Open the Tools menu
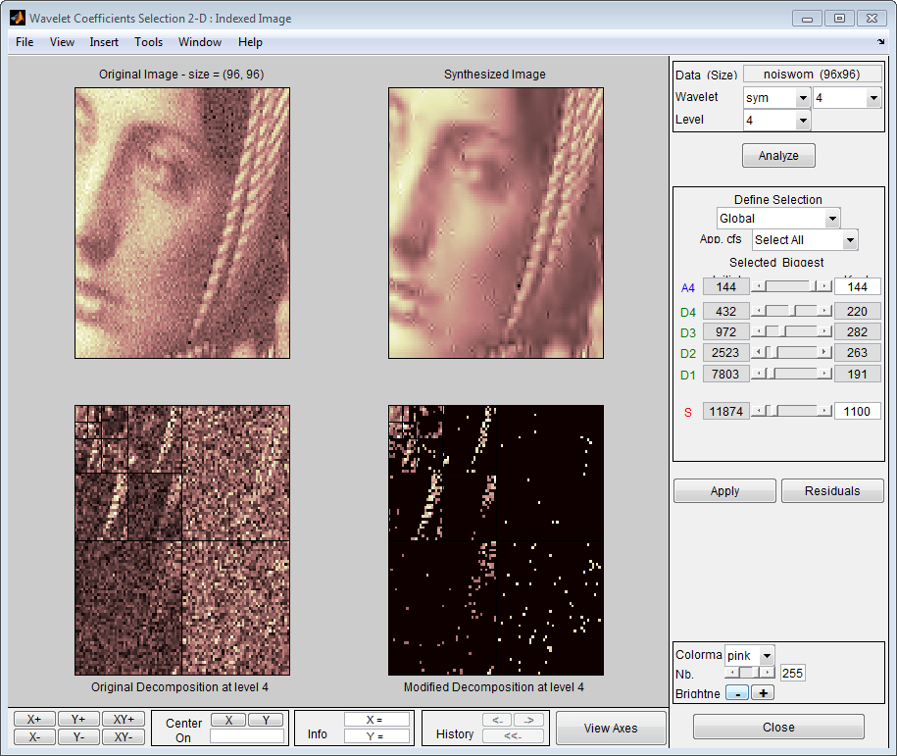 [148, 42]
